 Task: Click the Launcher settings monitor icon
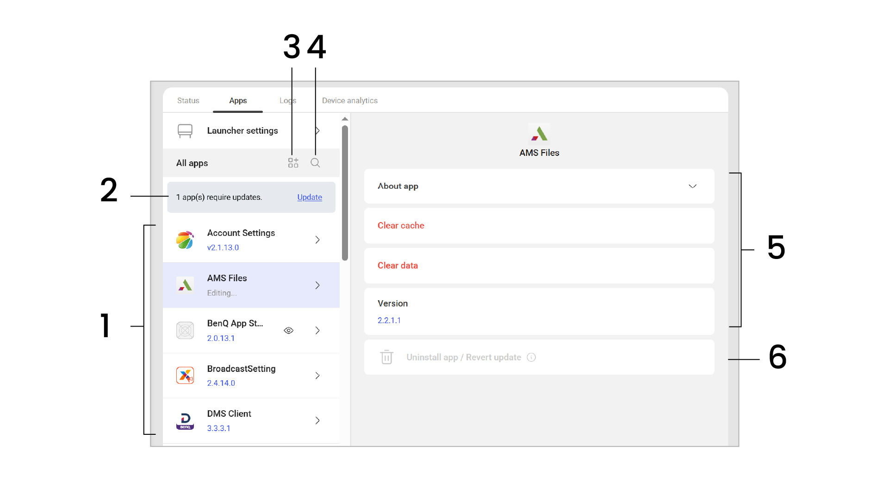tap(185, 131)
